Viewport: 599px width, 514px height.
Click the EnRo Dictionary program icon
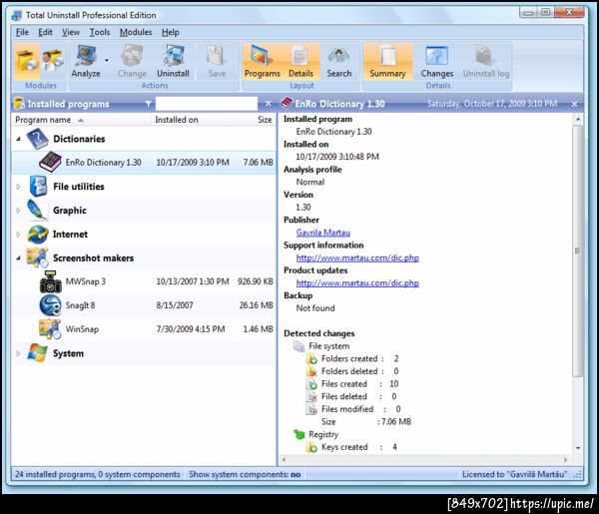coord(50,162)
